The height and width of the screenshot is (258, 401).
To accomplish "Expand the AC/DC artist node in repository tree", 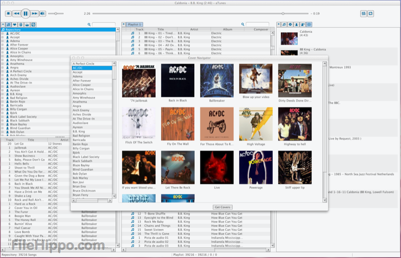I will [3, 33].
